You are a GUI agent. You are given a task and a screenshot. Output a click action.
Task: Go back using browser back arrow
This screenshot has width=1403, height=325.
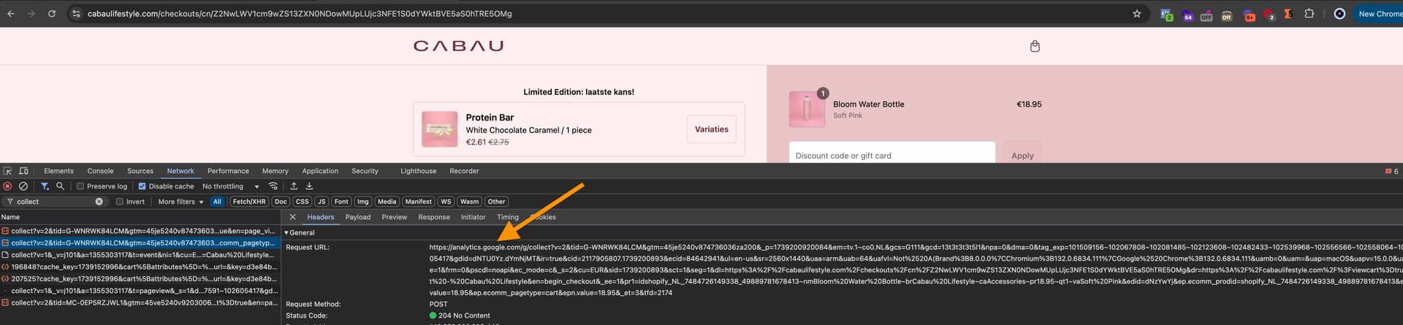point(11,14)
